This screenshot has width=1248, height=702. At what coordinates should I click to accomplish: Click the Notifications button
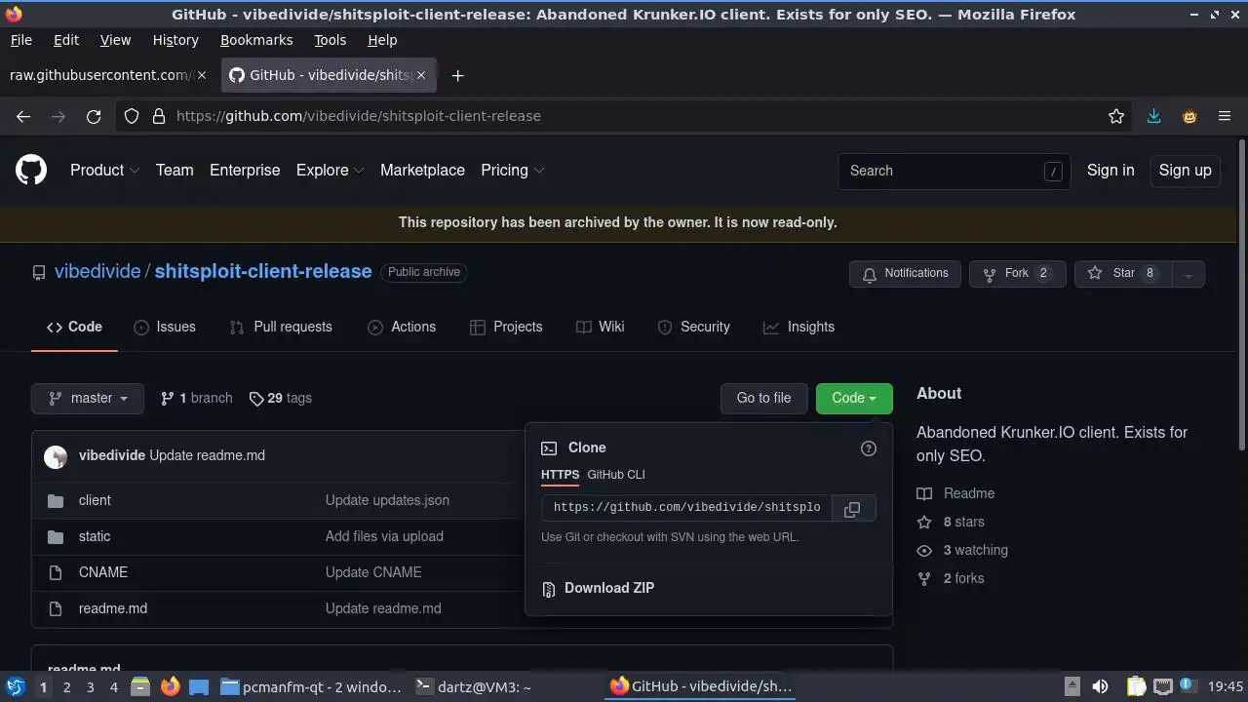click(x=905, y=274)
